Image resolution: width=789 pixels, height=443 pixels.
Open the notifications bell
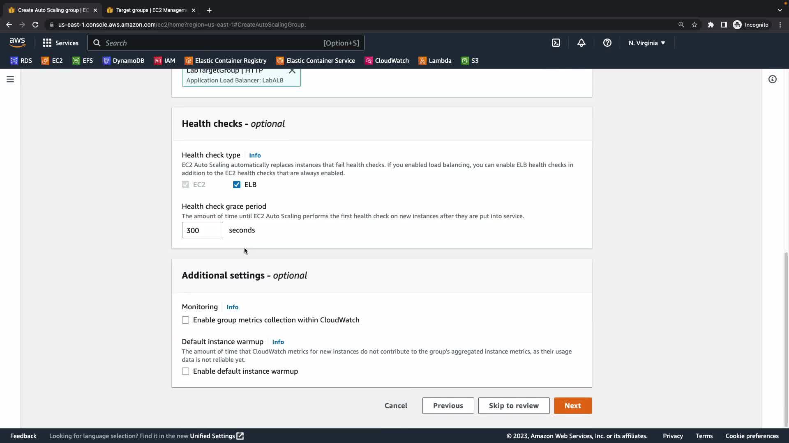coord(581,43)
